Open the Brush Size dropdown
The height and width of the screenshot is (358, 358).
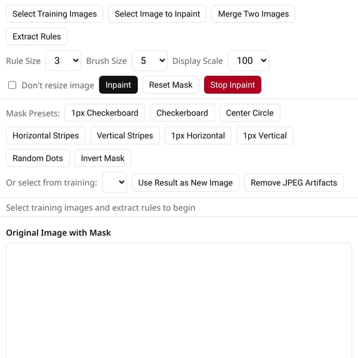(x=150, y=61)
